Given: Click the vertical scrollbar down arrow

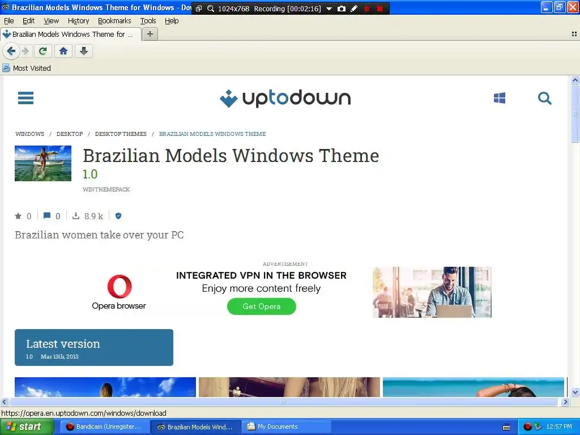Looking at the screenshot, I should [575, 393].
